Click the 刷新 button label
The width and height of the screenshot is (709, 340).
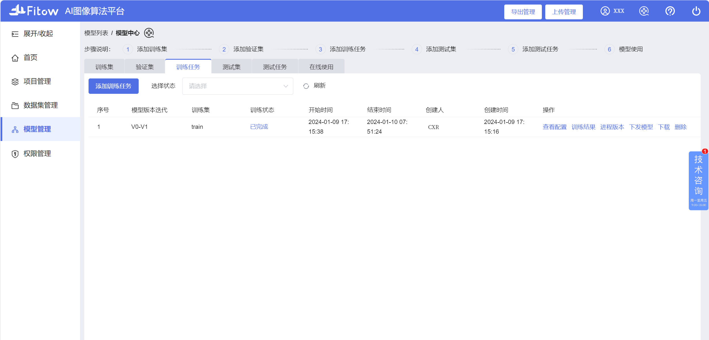(319, 86)
